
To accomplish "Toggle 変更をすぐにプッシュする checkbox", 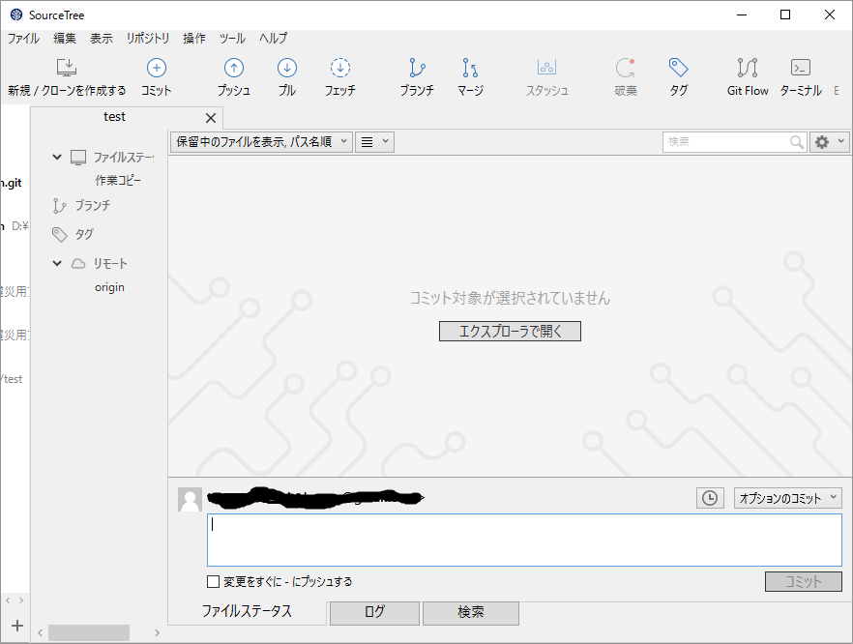I will pos(213,581).
